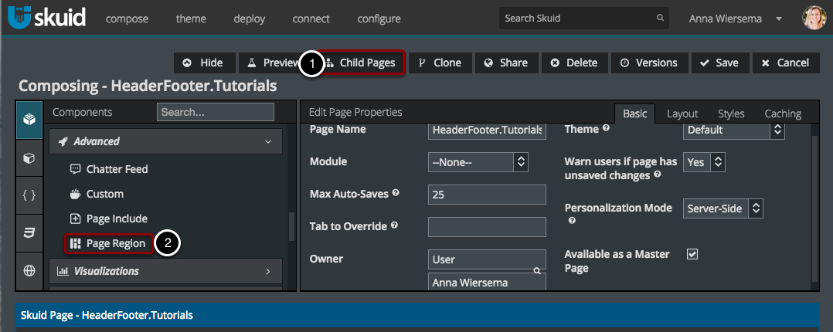Viewport: 833px width, 332px height.
Task: Click the Hide button
Action: [205, 63]
